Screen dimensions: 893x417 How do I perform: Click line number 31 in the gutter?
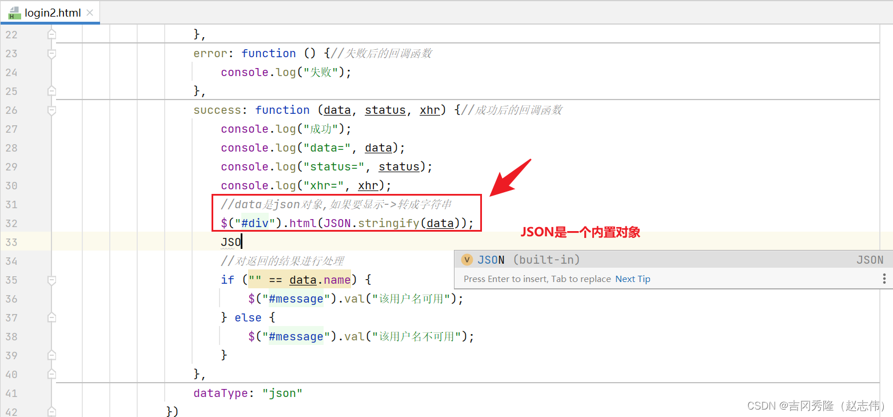click(11, 205)
